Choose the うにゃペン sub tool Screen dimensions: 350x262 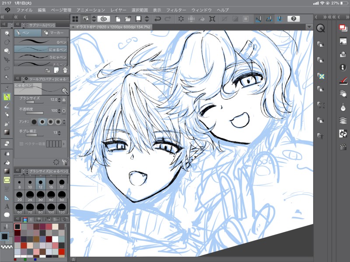pyautogui.click(x=41, y=57)
